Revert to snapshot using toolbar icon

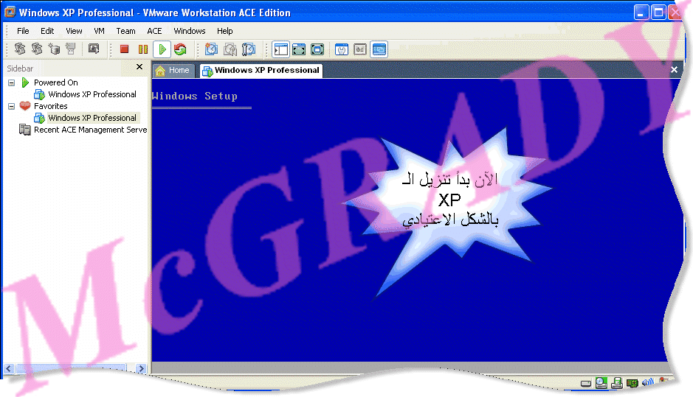pyautogui.click(x=230, y=49)
